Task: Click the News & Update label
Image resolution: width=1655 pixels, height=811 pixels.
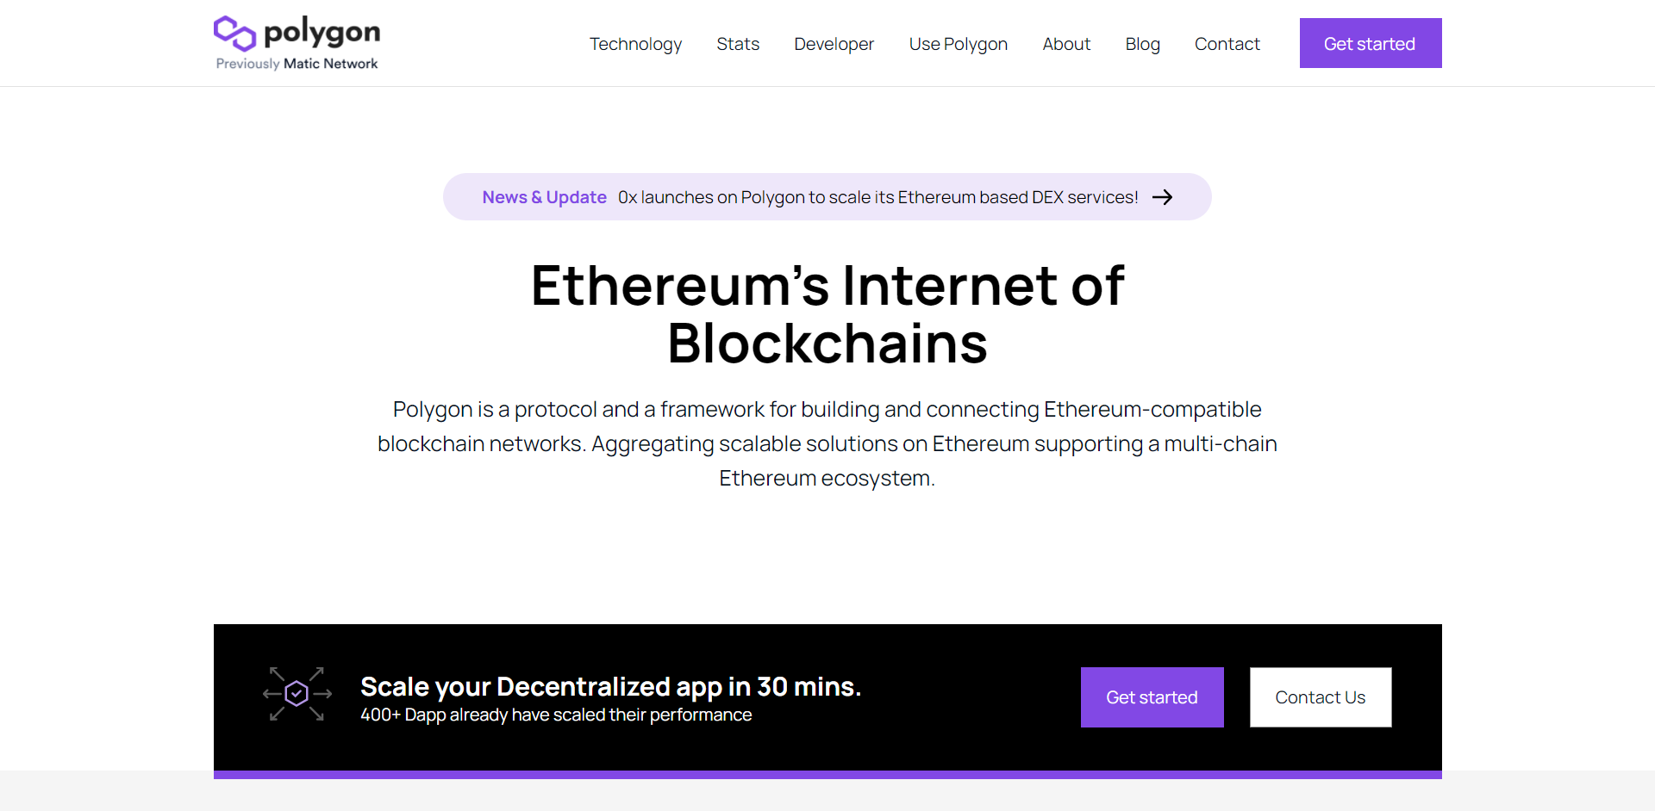Action: pyautogui.click(x=544, y=197)
